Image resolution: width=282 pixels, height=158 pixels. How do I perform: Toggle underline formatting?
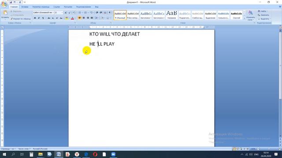(43, 18)
